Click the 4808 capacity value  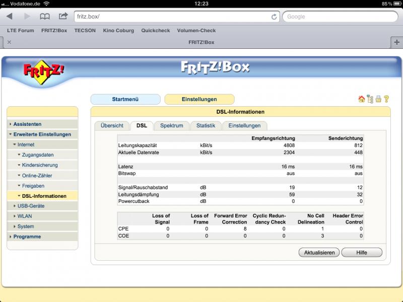[289, 145]
